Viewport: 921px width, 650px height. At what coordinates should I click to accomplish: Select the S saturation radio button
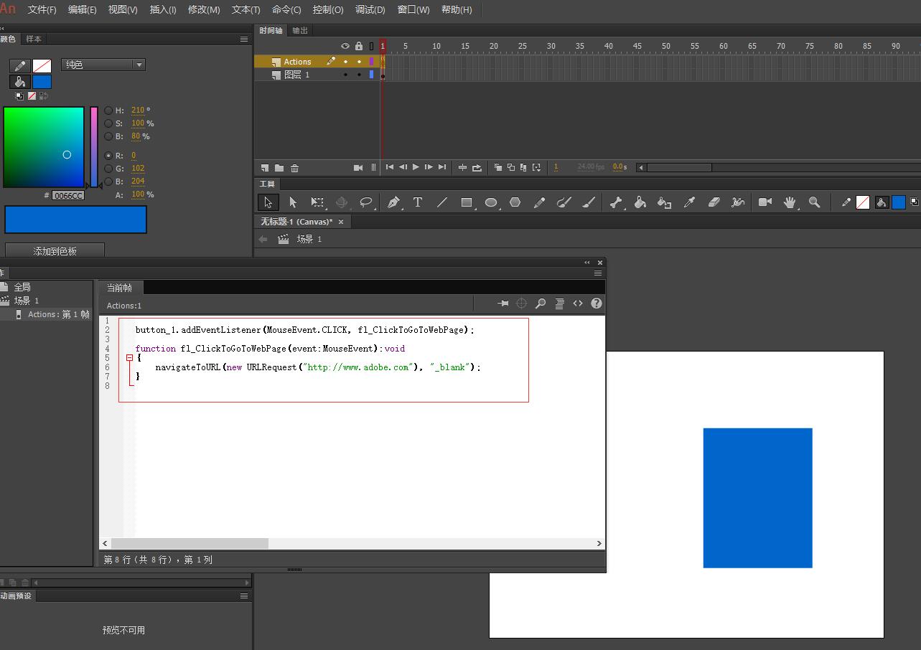coord(108,123)
